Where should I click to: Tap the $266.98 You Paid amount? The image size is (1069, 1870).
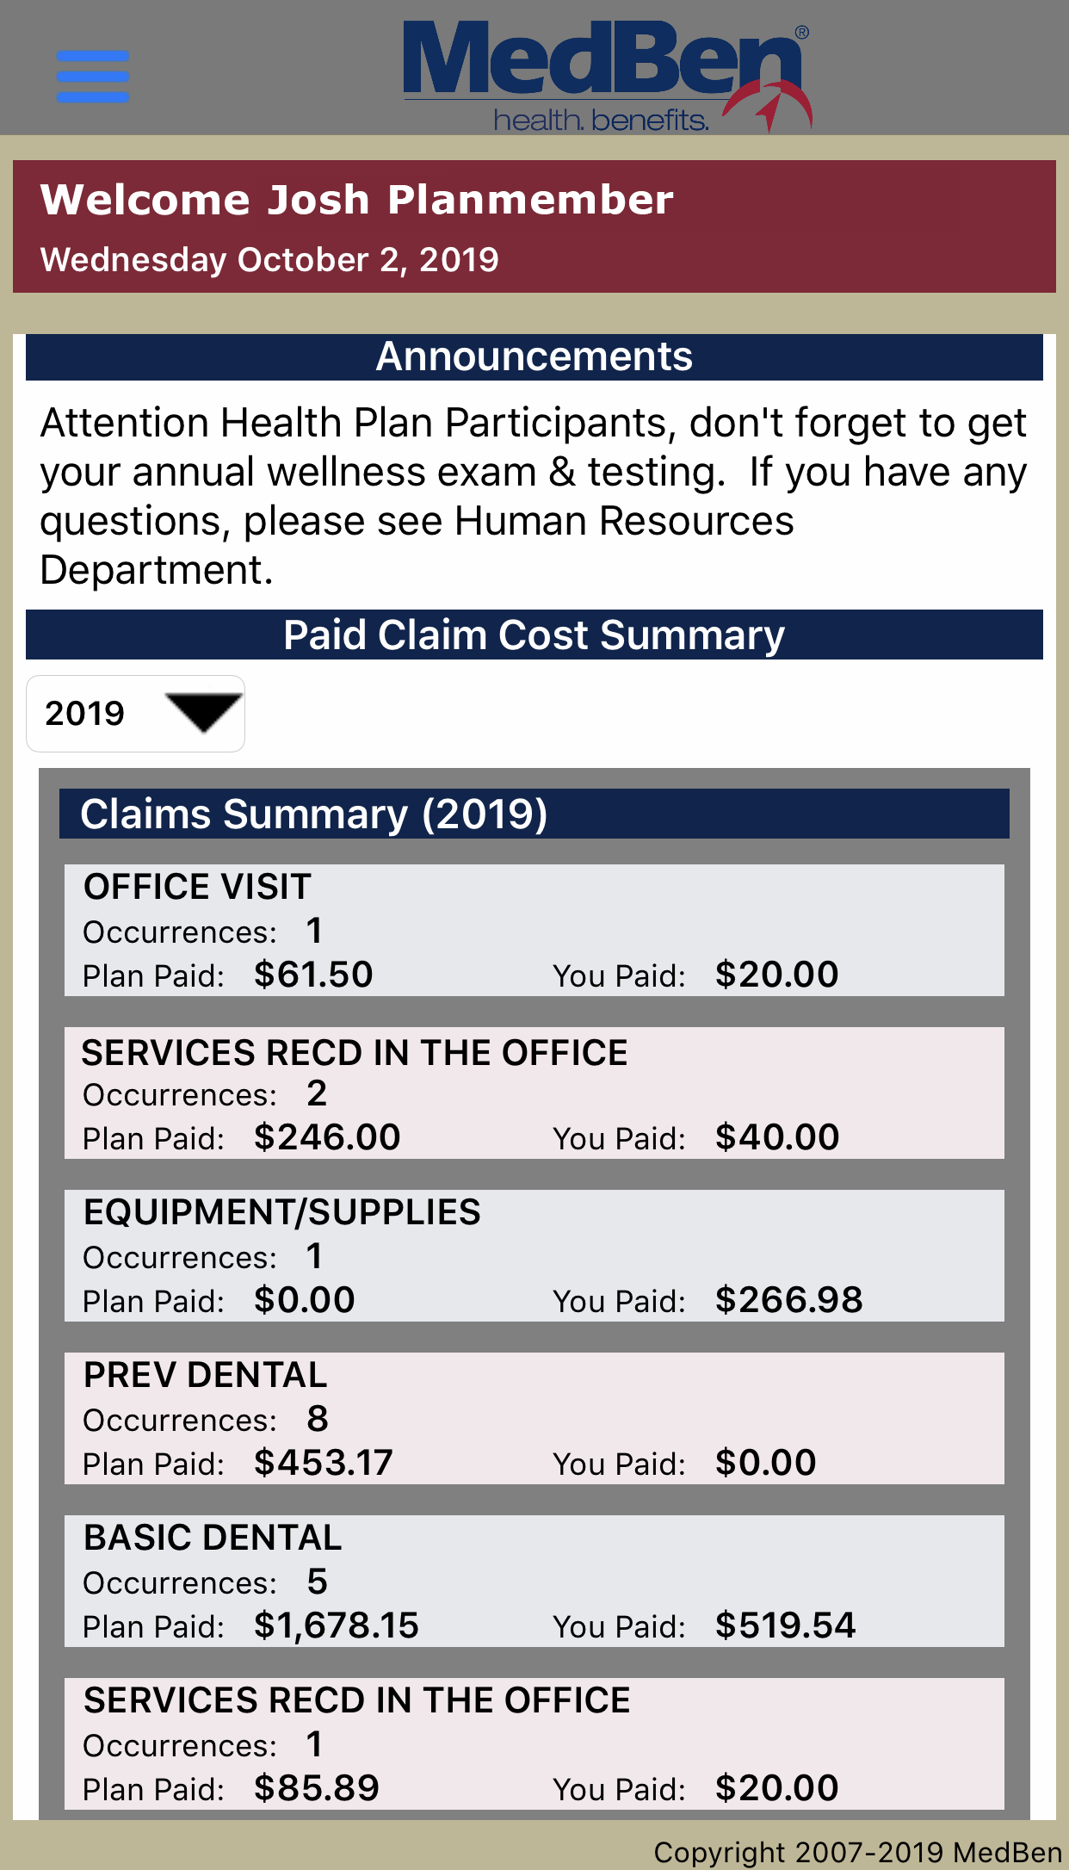(788, 1300)
